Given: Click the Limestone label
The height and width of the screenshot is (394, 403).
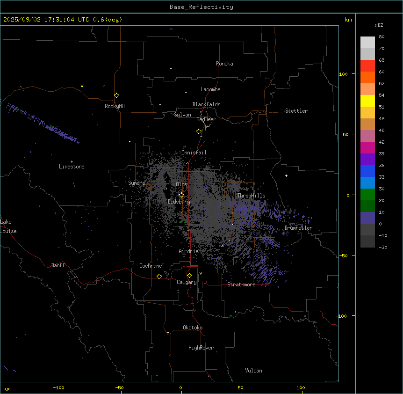Looking at the screenshot, I should tap(72, 167).
